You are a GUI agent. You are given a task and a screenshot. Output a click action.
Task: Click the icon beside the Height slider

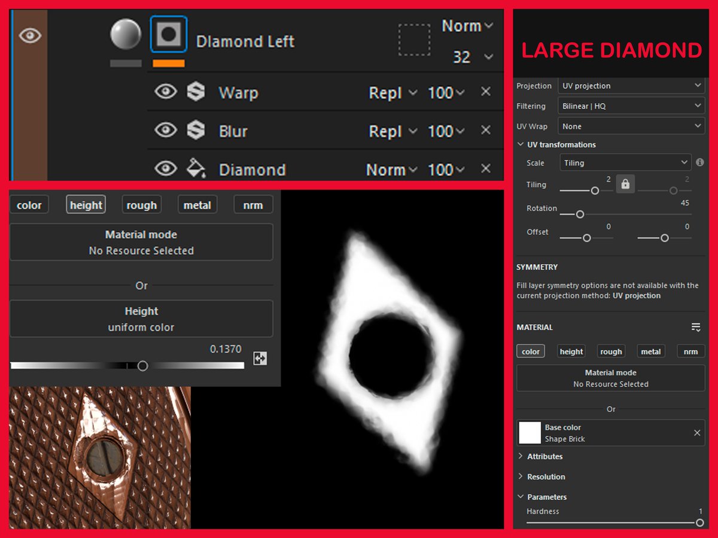(260, 359)
